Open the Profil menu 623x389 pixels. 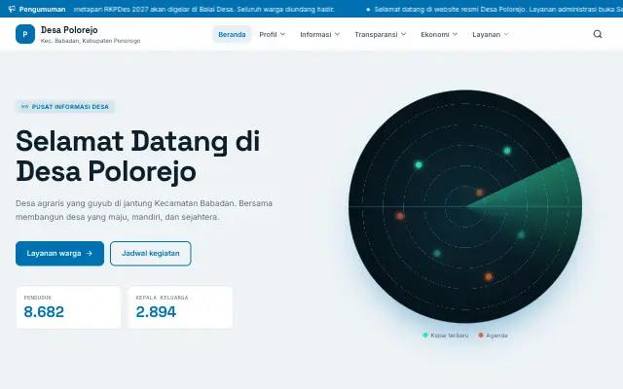point(273,34)
